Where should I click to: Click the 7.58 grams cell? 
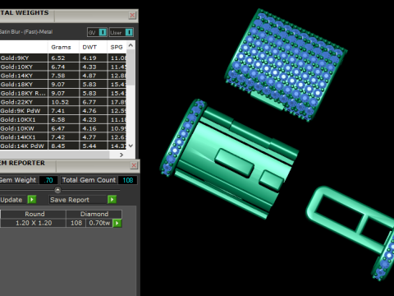coord(63,76)
